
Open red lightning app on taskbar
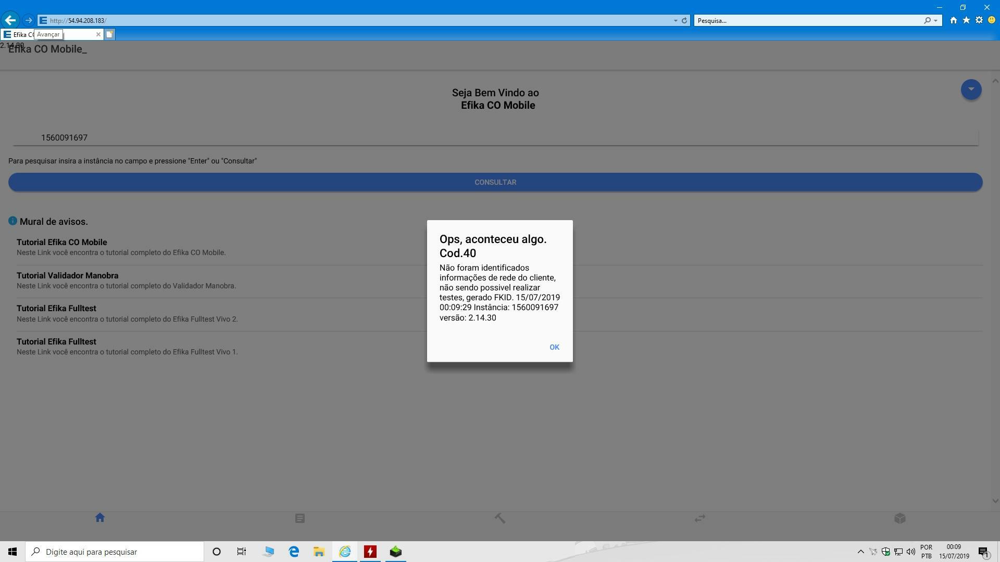click(x=370, y=552)
